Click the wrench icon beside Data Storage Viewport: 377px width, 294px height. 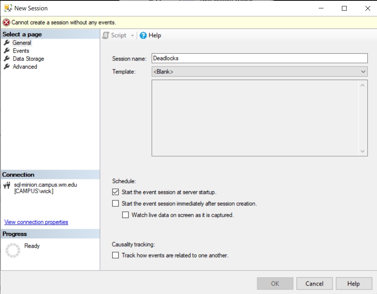(x=7, y=59)
